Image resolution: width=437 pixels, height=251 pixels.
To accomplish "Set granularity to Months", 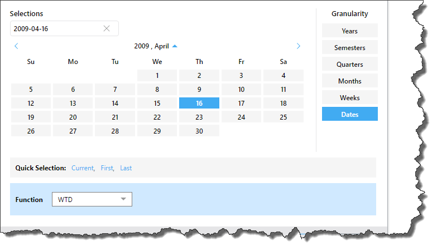I will (x=349, y=81).
